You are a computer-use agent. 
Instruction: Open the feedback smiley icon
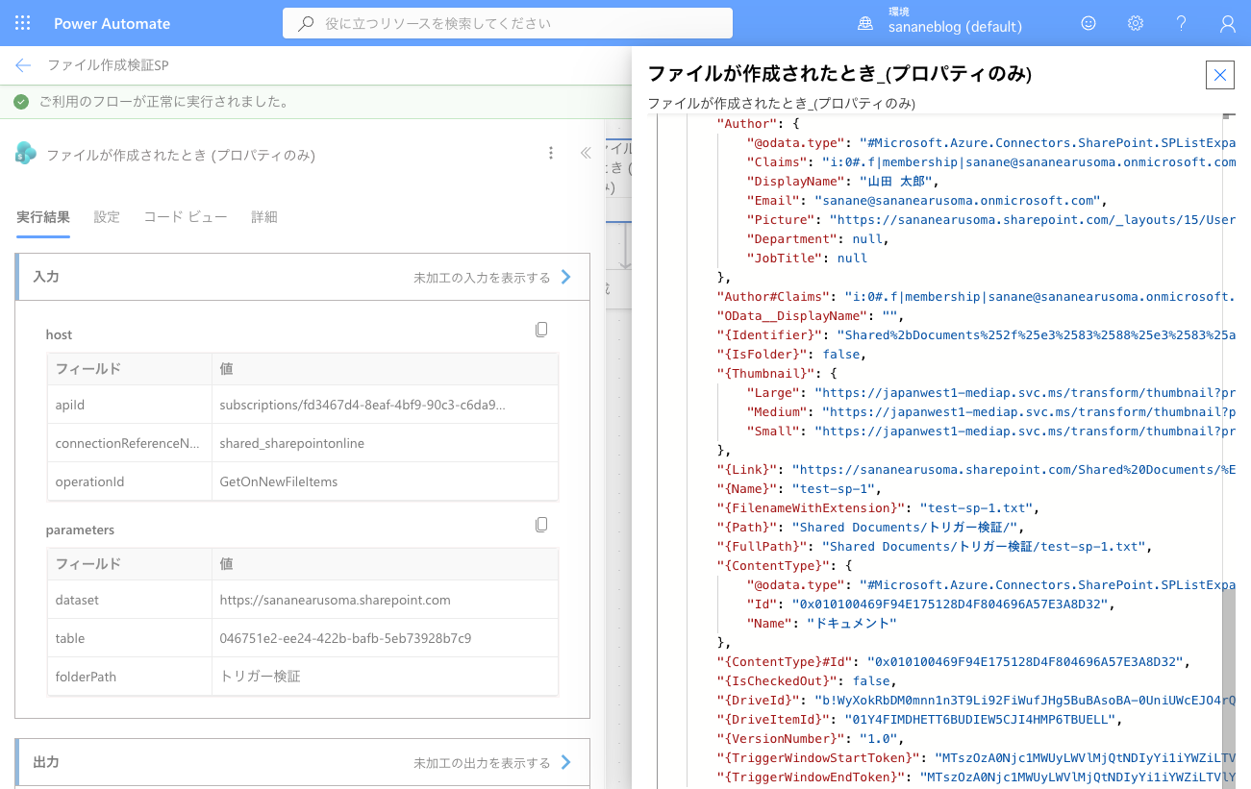tap(1088, 23)
